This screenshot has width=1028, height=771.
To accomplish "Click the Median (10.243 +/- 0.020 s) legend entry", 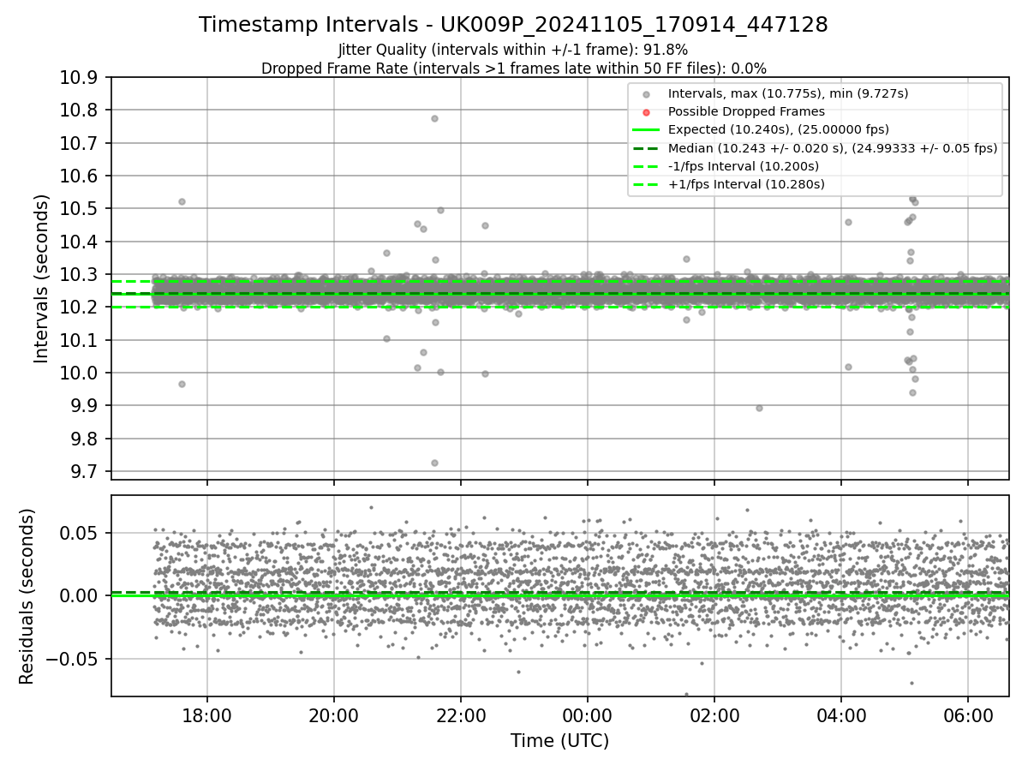I will pos(833,147).
